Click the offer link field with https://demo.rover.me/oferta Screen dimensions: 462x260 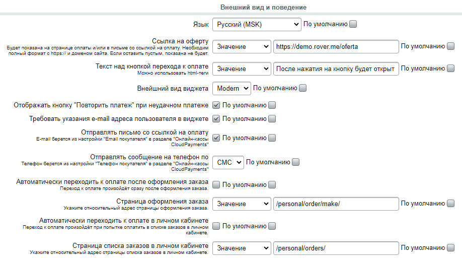336,47
